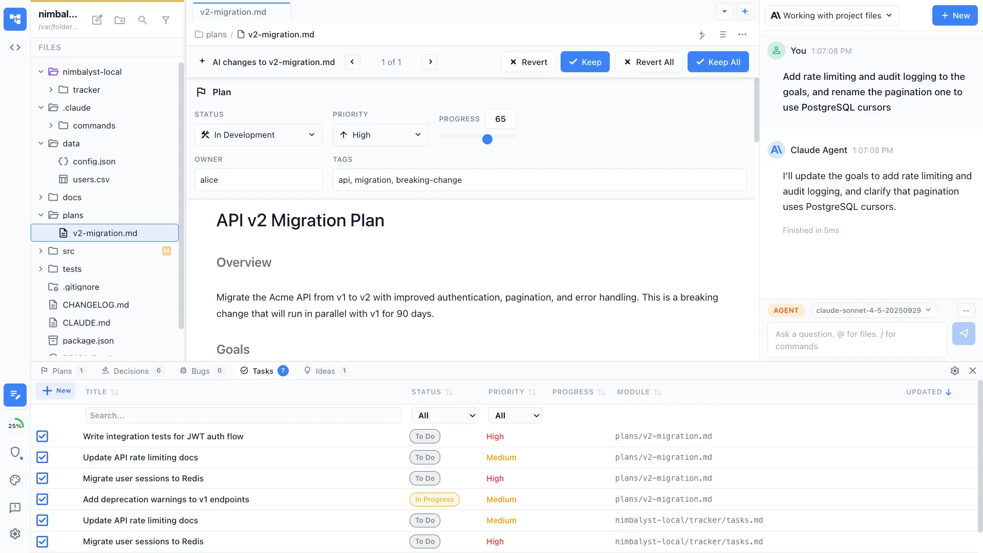This screenshot has height=553, width=983.
Task: Open the feedback speech-bubble icon
Action: [x=15, y=507]
